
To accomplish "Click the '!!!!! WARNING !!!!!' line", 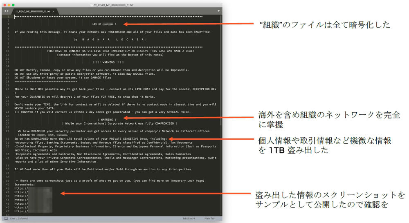I will point(108,62).
